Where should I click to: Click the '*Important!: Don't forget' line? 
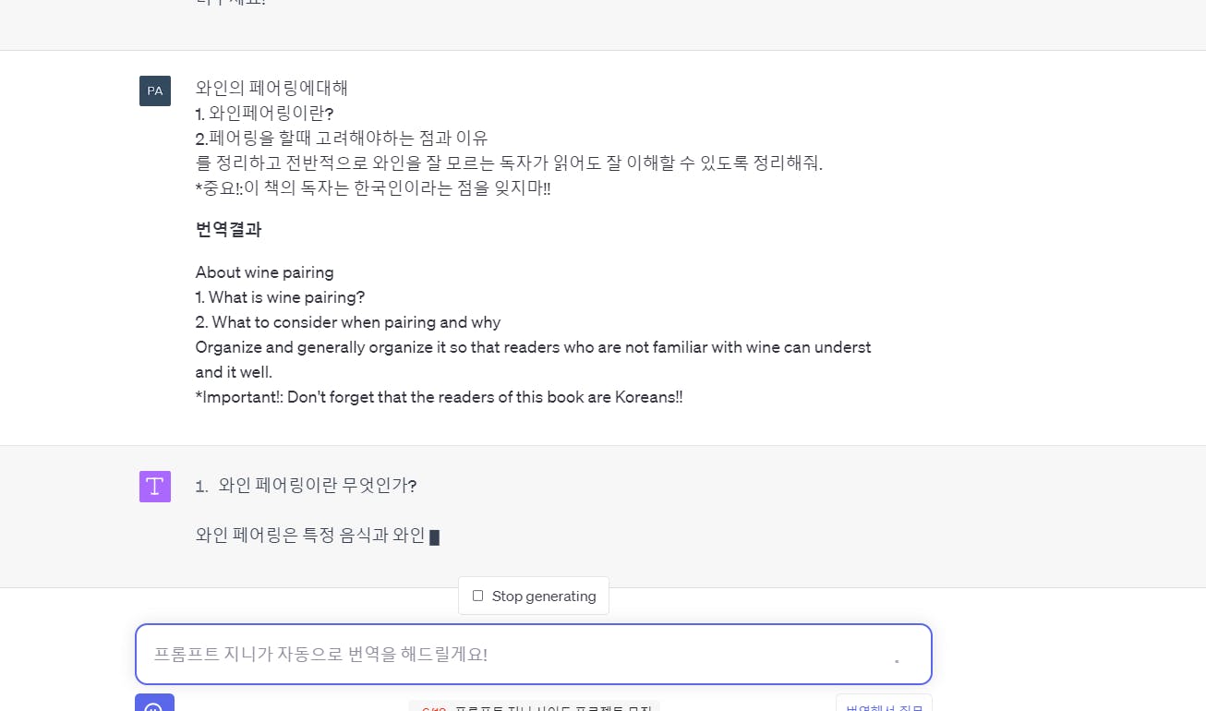pos(439,397)
